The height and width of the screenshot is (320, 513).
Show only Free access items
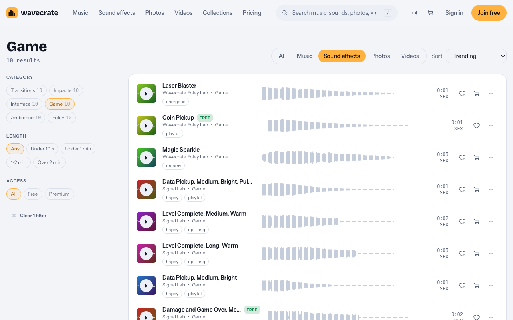pyautogui.click(x=33, y=194)
